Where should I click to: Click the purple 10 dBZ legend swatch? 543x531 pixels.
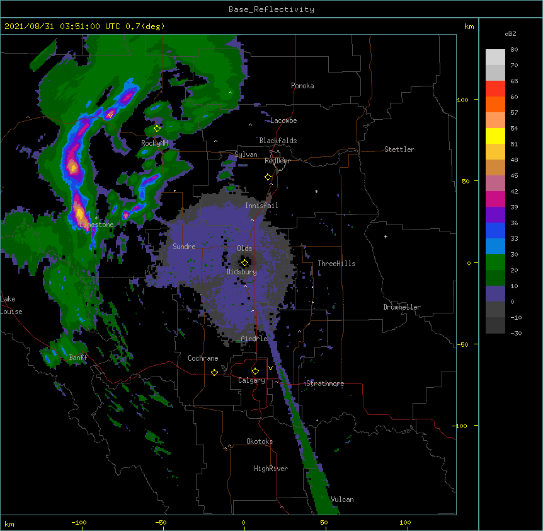coord(495,294)
